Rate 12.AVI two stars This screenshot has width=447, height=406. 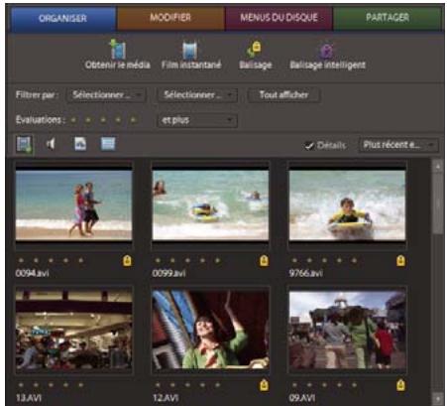[x=172, y=385]
